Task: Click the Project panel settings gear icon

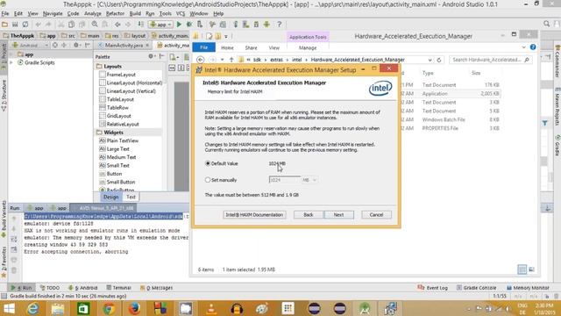Action: (x=76, y=45)
